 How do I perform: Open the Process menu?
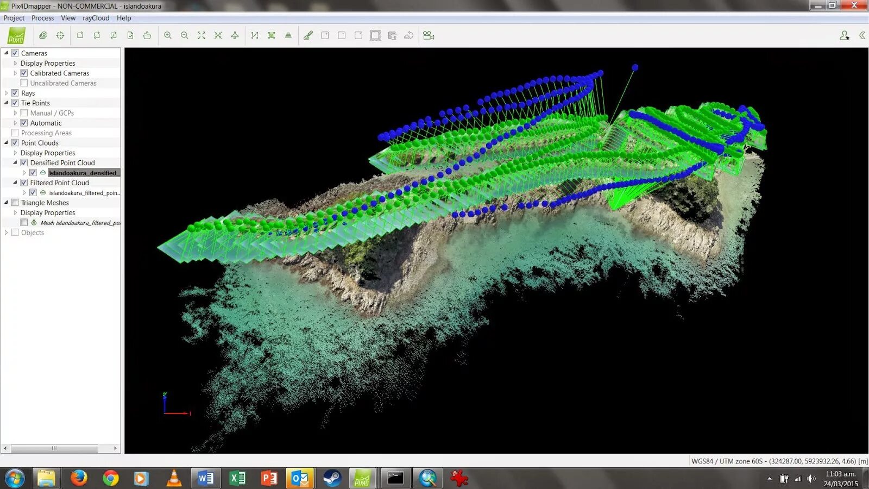click(42, 18)
